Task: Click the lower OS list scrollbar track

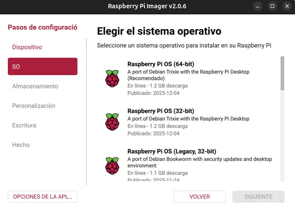Action: click(x=282, y=135)
